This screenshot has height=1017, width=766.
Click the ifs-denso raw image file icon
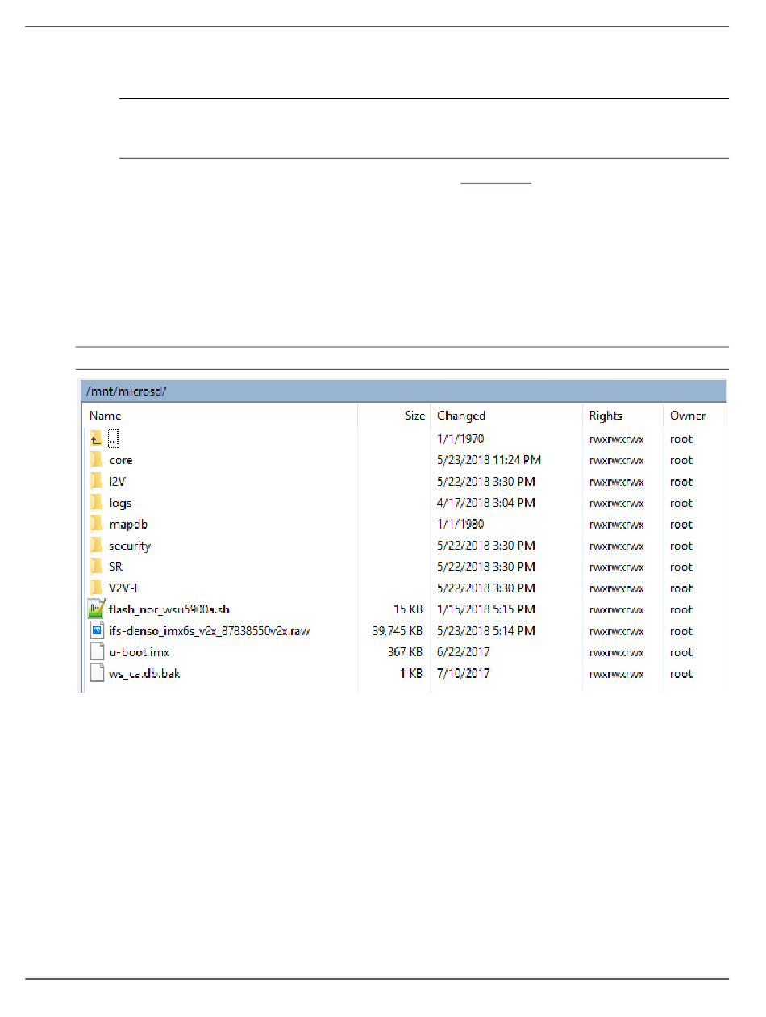(97, 631)
